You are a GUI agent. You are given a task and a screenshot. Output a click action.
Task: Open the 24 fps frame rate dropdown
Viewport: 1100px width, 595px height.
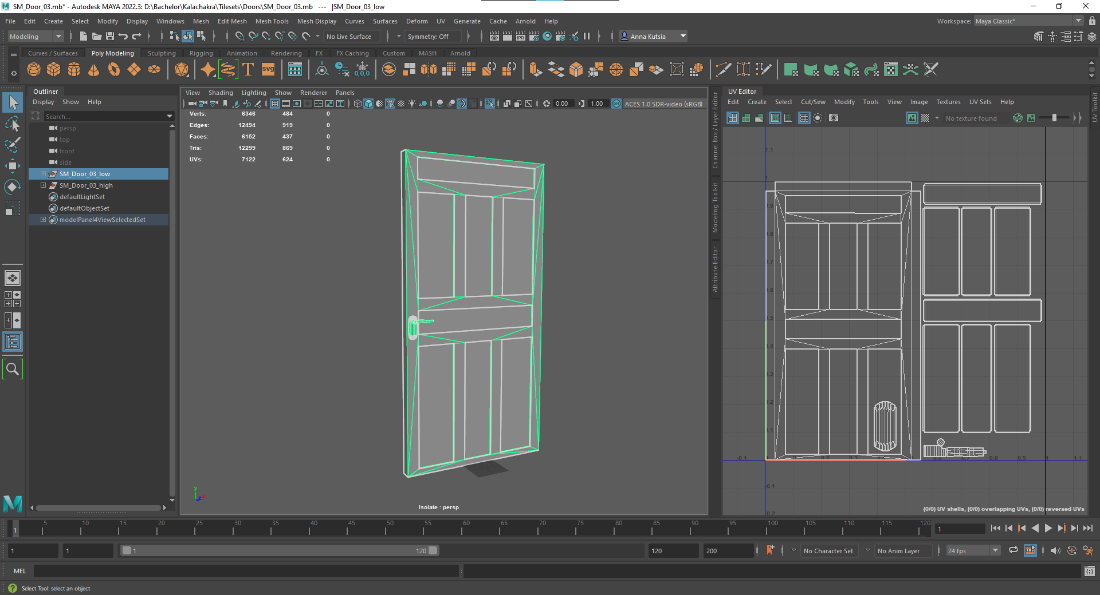(973, 550)
